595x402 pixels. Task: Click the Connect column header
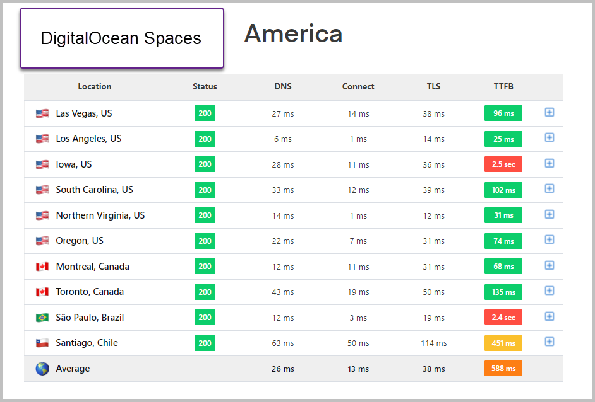click(358, 87)
